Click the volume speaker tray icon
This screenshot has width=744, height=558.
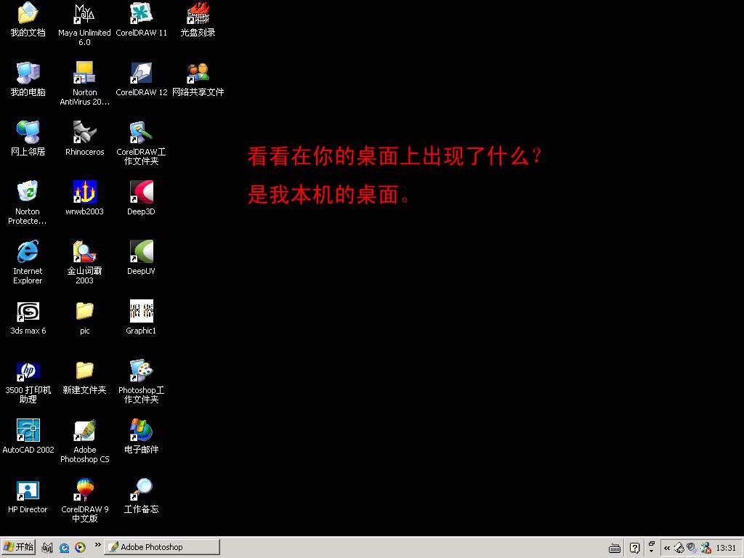click(x=692, y=548)
